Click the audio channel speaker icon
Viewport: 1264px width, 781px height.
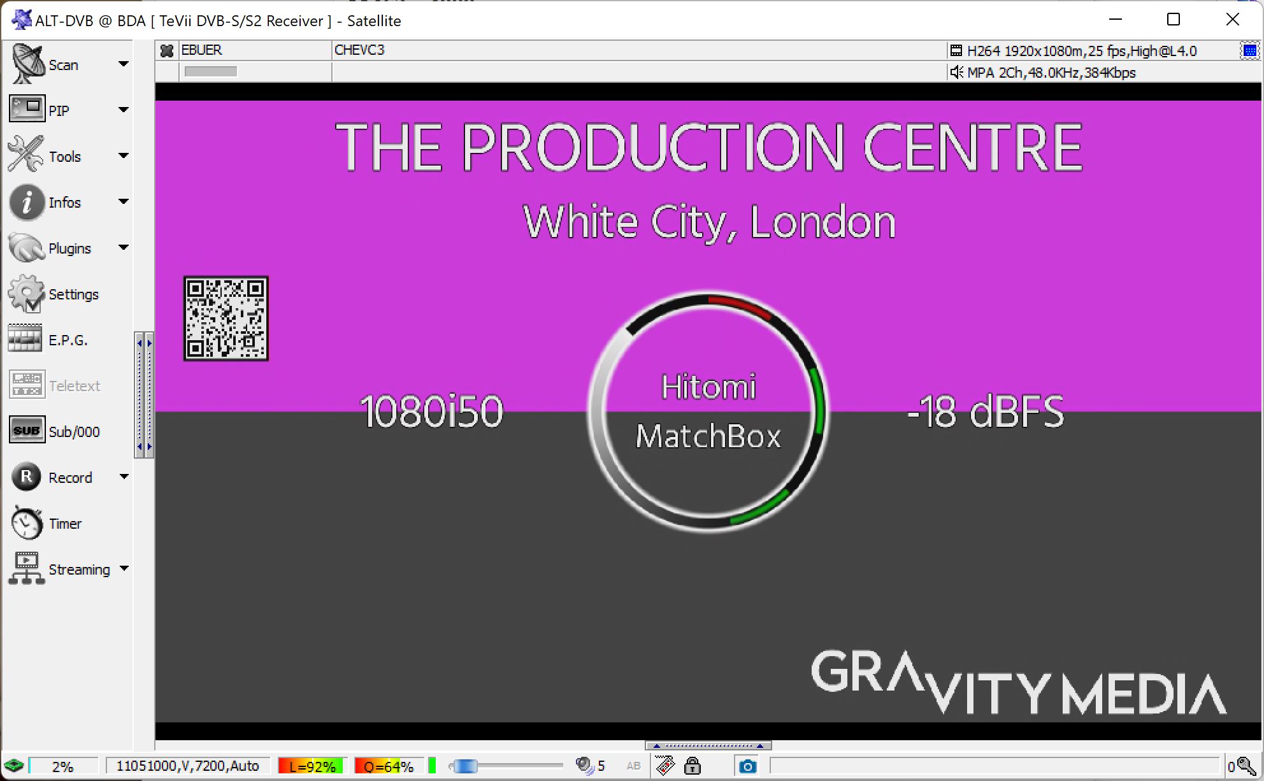pyautogui.click(x=584, y=765)
